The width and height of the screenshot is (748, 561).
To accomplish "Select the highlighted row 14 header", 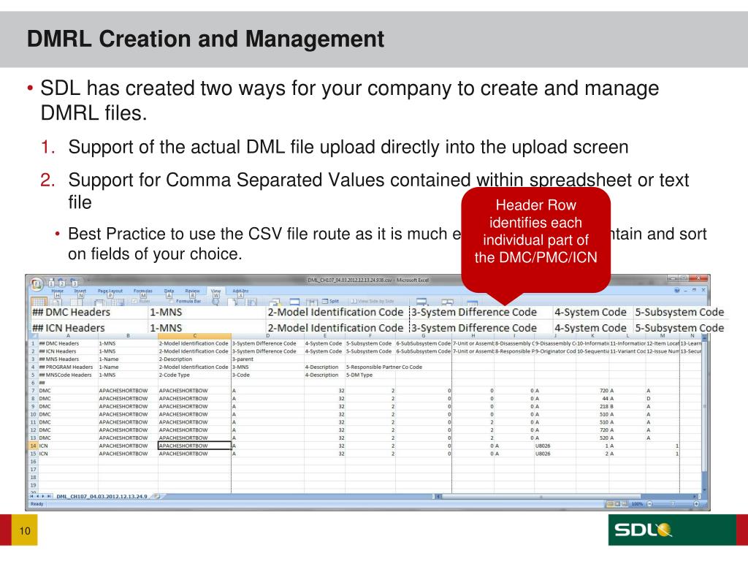I will (x=33, y=446).
